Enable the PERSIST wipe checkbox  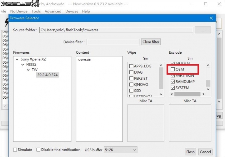pos(131,78)
